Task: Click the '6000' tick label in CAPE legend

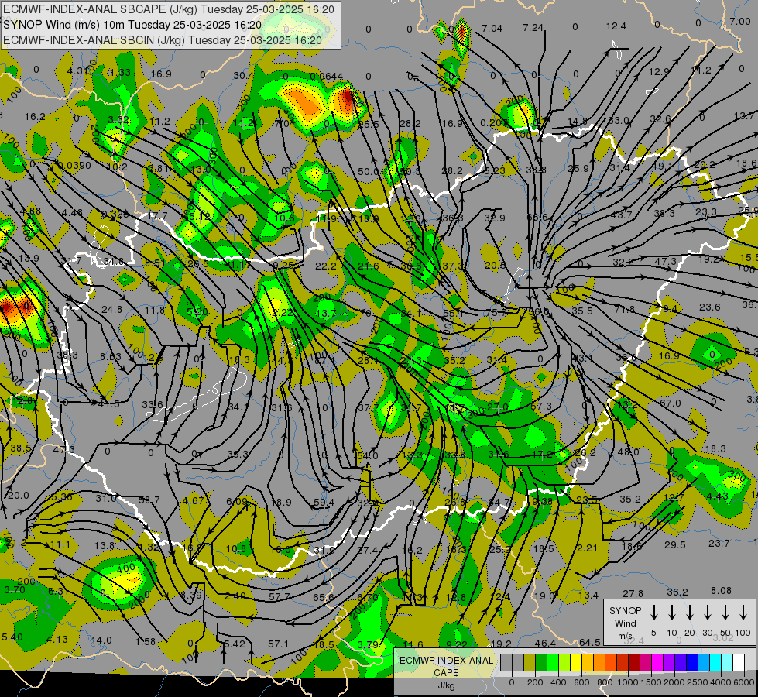Action: tap(743, 682)
